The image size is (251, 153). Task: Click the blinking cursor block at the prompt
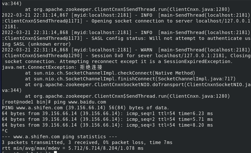coord(55,152)
